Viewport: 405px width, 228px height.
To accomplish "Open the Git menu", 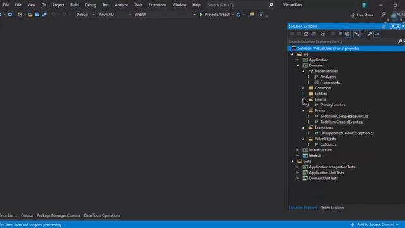I will (x=44, y=5).
